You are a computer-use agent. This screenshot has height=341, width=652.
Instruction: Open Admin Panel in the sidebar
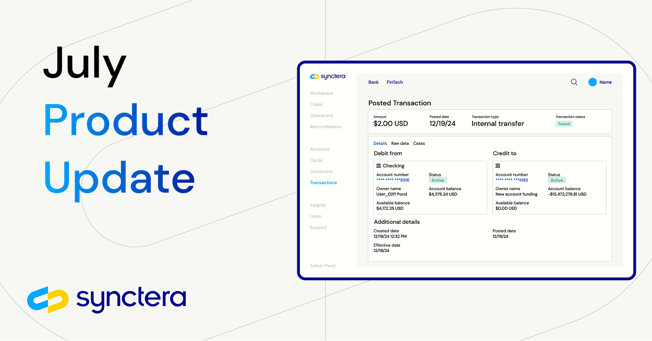pyautogui.click(x=323, y=266)
